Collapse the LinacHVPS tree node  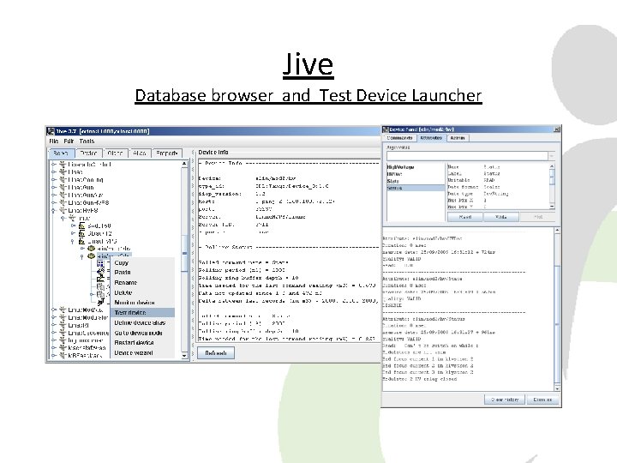[x=53, y=211]
